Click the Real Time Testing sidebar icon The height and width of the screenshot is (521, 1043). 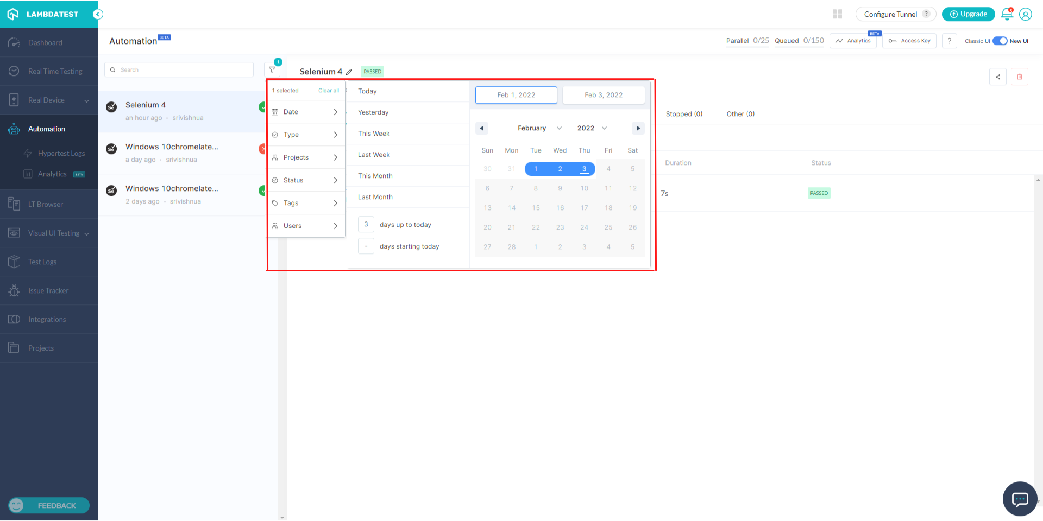tap(14, 71)
